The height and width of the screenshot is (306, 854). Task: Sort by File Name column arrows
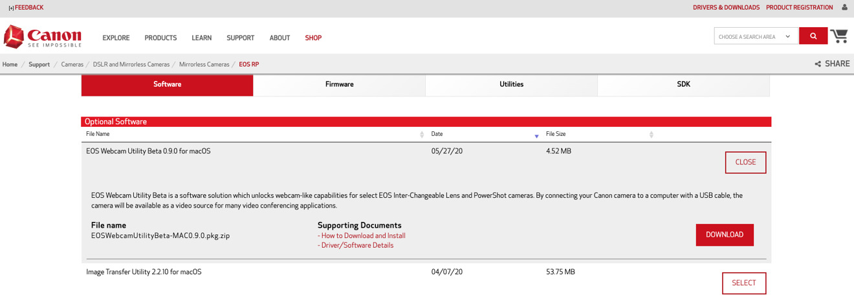[x=422, y=135]
